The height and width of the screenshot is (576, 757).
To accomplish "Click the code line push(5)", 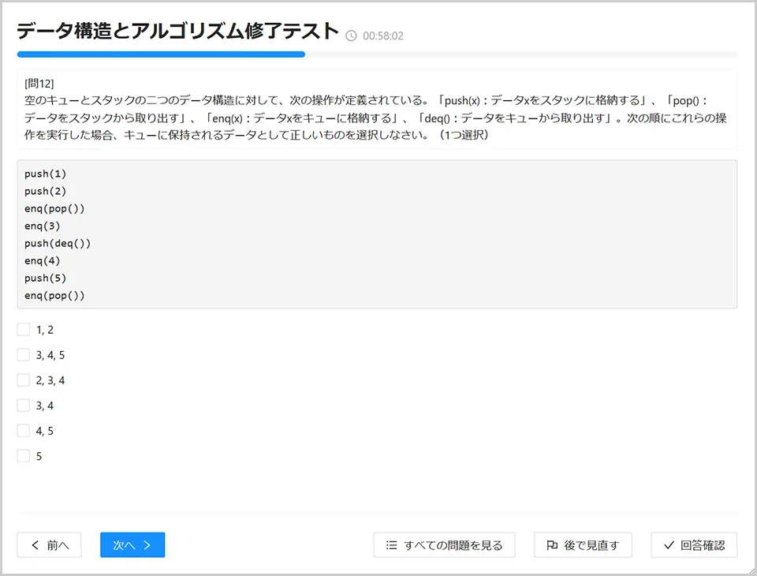I will pos(46,278).
